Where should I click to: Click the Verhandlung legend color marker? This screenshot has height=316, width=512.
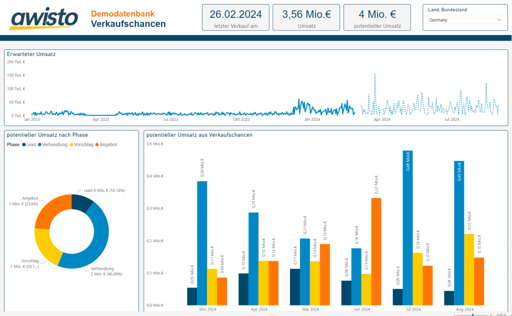(39, 144)
